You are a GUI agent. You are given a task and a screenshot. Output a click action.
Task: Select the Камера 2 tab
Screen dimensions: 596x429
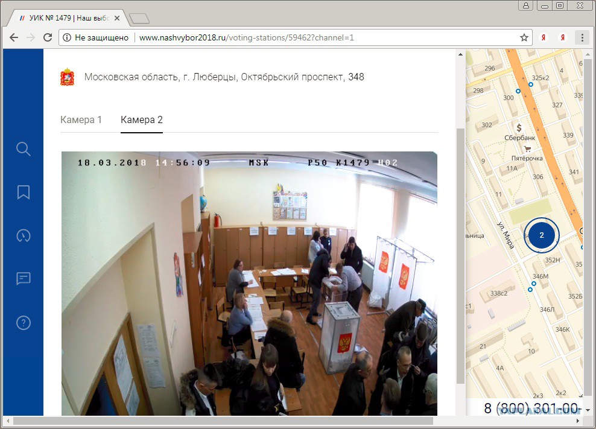(x=141, y=120)
